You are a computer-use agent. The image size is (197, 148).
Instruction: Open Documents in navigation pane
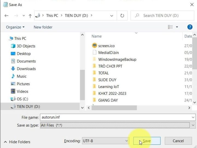26,61
